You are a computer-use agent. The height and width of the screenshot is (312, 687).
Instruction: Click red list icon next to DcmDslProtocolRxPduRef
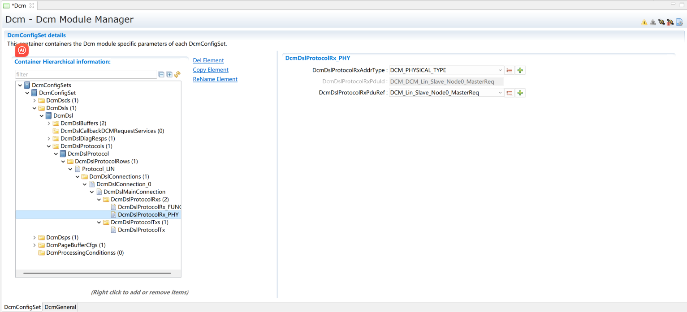509,93
